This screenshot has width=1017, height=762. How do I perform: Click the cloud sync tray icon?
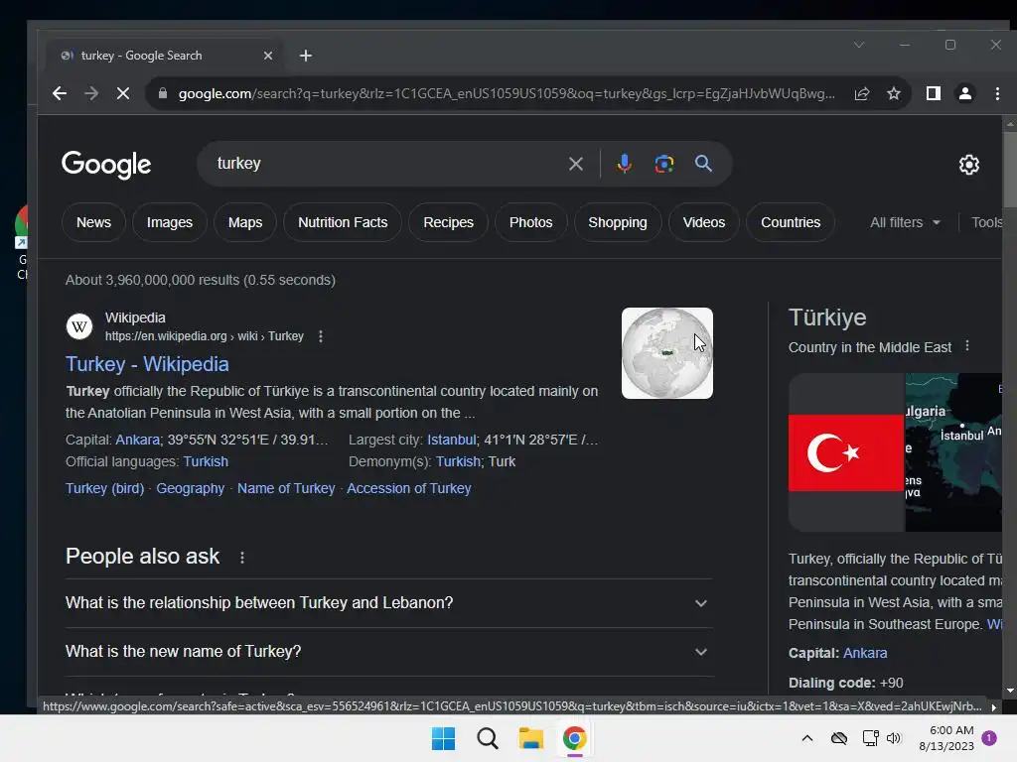click(x=838, y=738)
